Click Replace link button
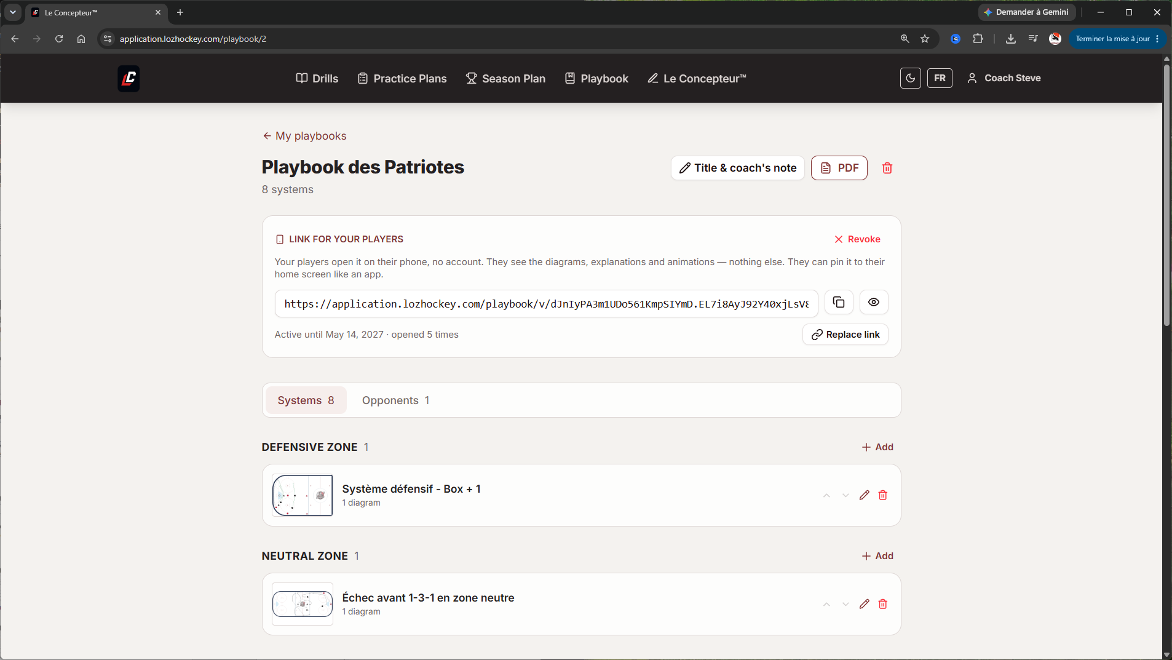1172x660 pixels. [845, 335]
